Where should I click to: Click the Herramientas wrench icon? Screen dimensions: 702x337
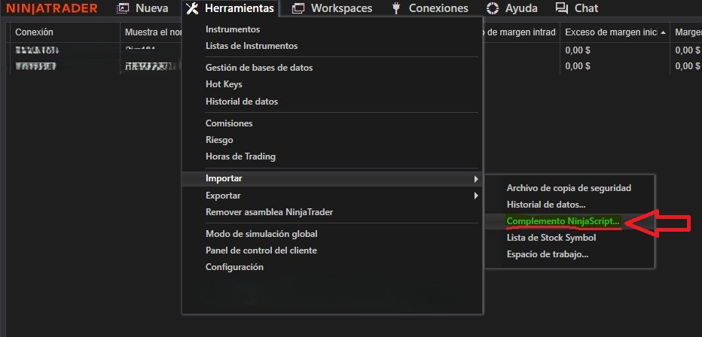point(192,8)
